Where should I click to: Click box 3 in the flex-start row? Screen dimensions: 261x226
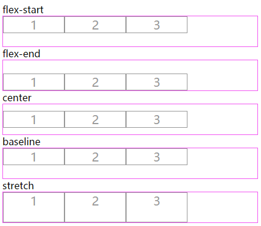157,25
